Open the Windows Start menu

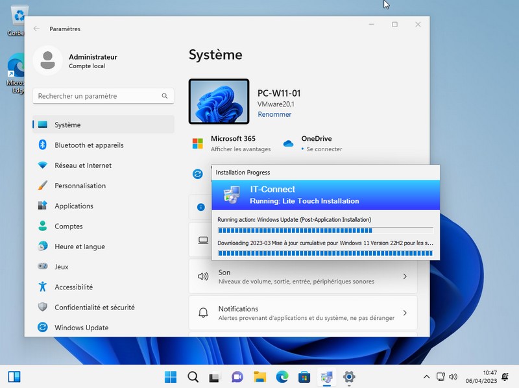[x=171, y=377]
